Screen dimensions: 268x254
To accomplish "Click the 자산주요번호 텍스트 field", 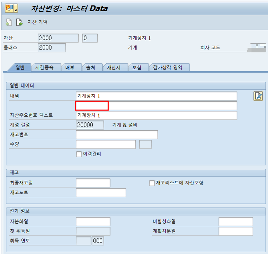I will (x=156, y=115).
